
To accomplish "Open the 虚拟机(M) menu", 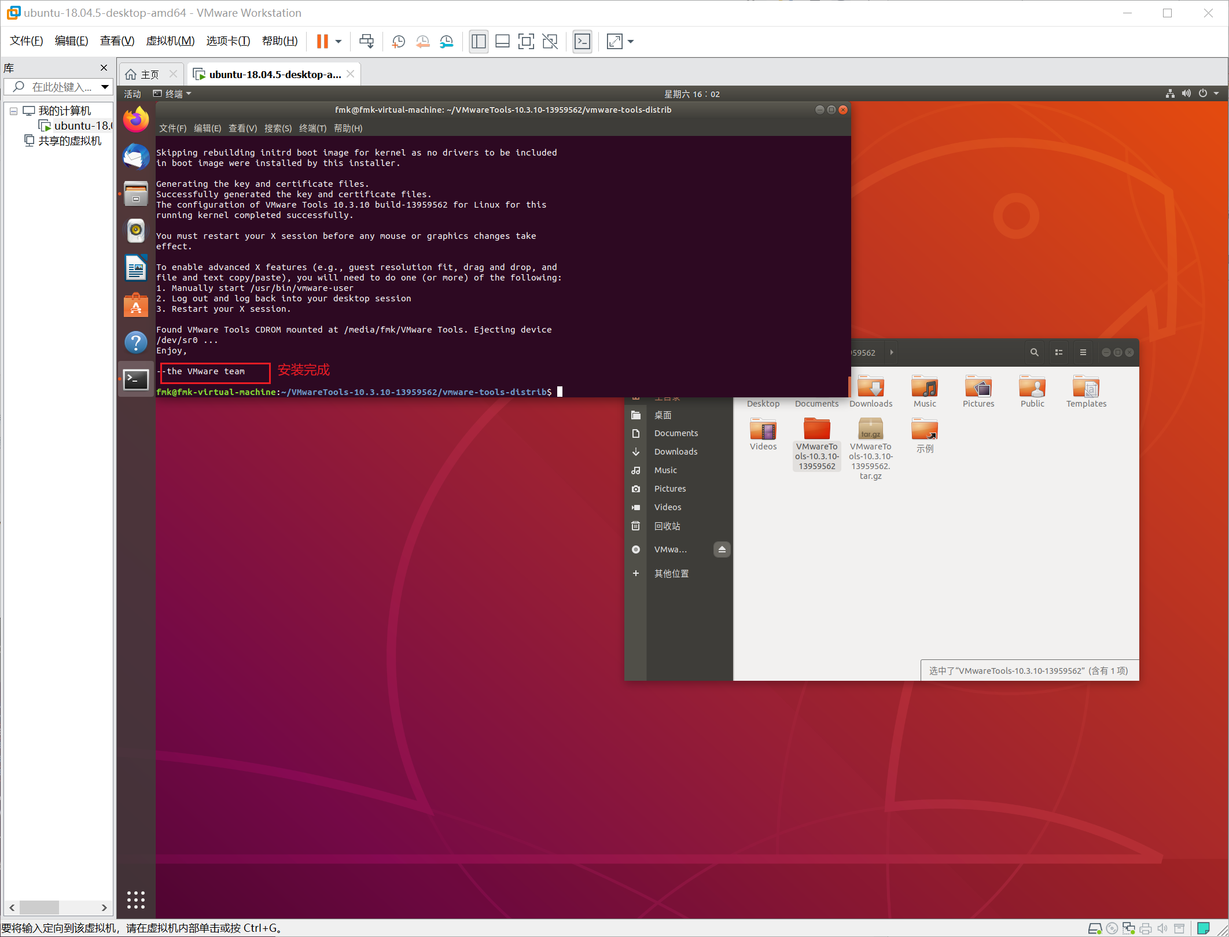I will tap(170, 41).
